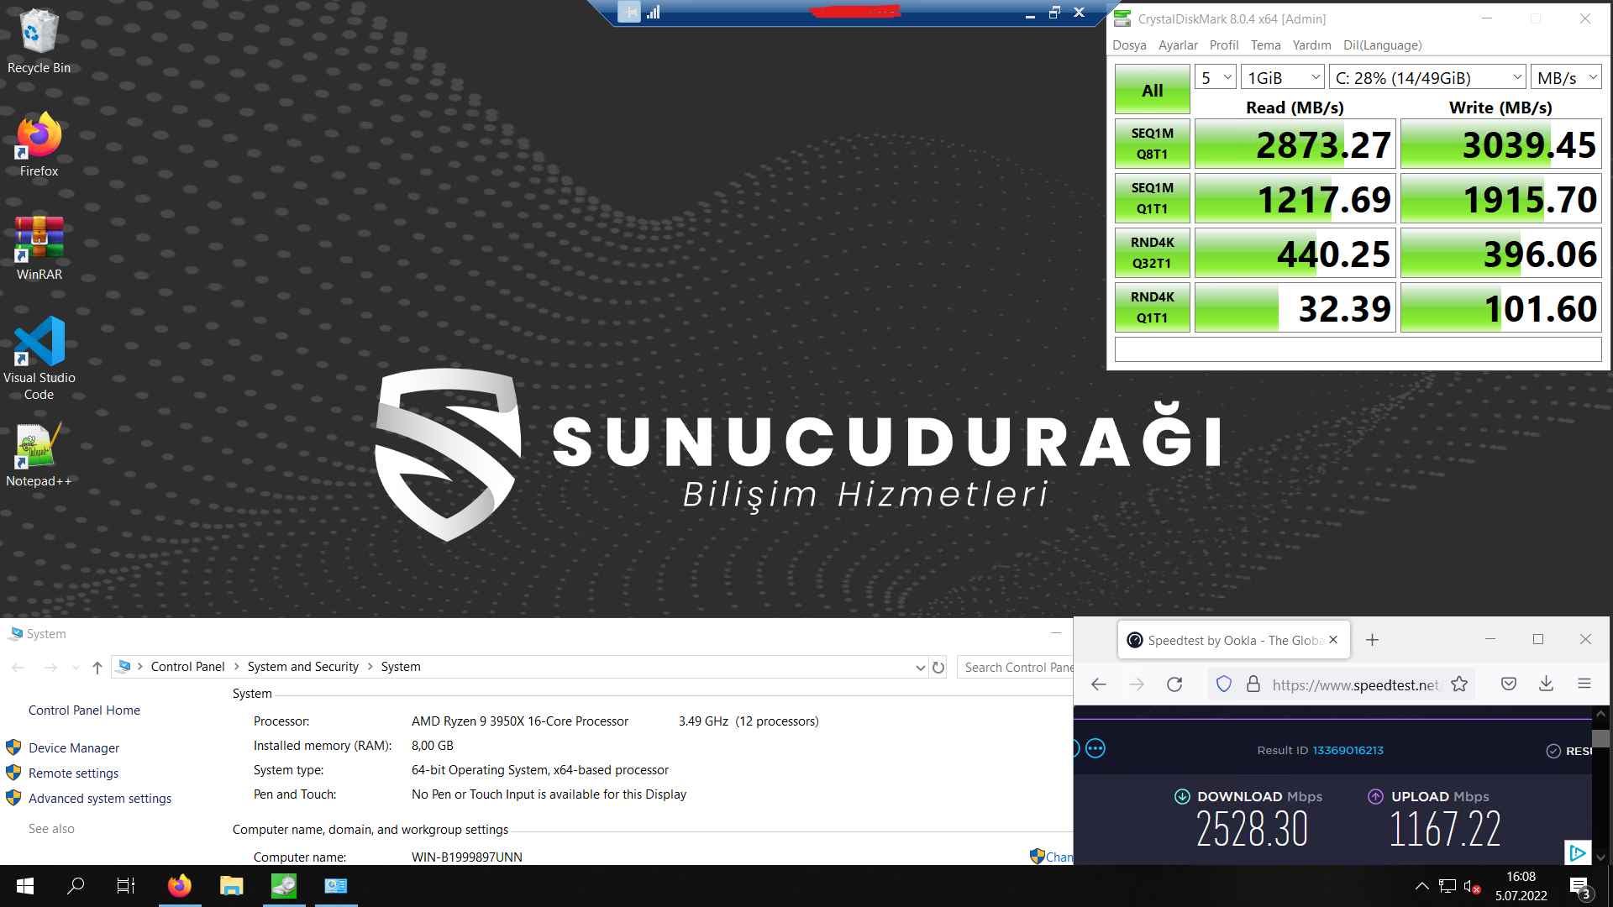This screenshot has height=907, width=1613.
Task: Launch Visual Studio Code desktop shortcut
Action: coord(39,359)
